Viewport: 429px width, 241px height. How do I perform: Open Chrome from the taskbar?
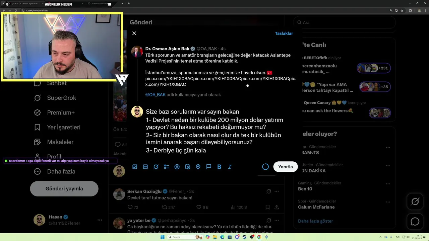point(259,237)
